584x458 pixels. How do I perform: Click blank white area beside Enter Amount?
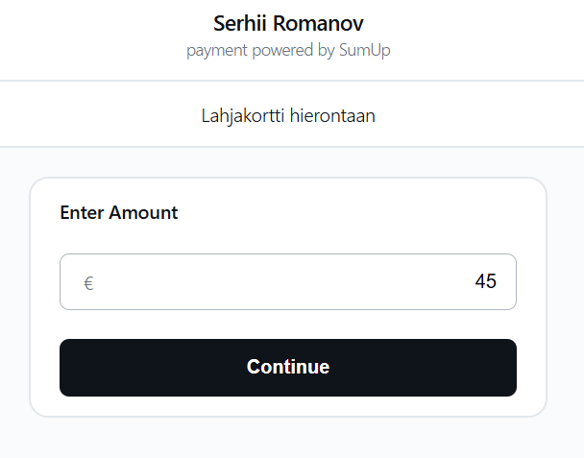365,213
